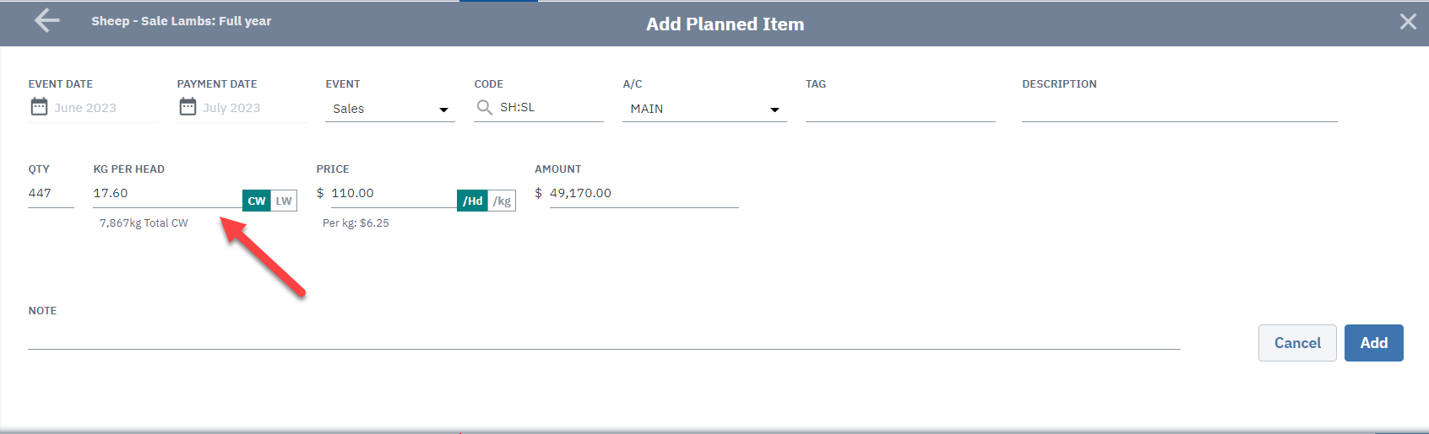The width and height of the screenshot is (1429, 434).
Task: Edit the Price value 110.00
Action: tap(394, 194)
